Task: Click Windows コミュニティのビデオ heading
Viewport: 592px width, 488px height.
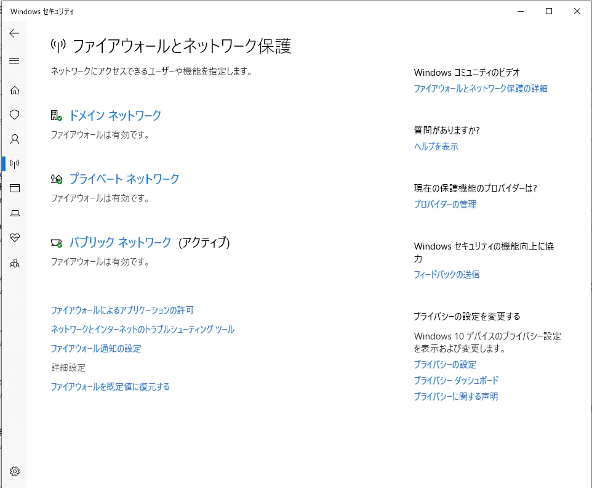Action: click(466, 72)
